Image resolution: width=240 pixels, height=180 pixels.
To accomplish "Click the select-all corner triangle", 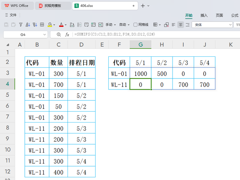I will click(x=7, y=45).
